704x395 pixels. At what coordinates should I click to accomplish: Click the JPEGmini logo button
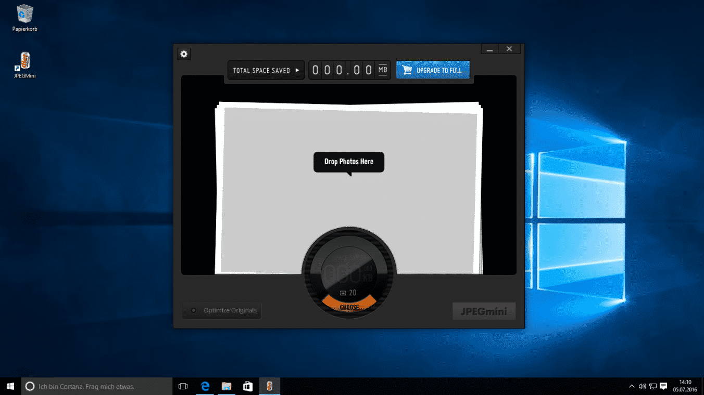coord(484,311)
